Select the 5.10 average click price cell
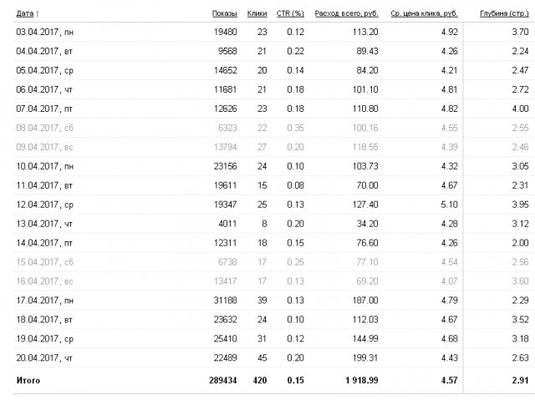The height and width of the screenshot is (400, 535). click(449, 204)
